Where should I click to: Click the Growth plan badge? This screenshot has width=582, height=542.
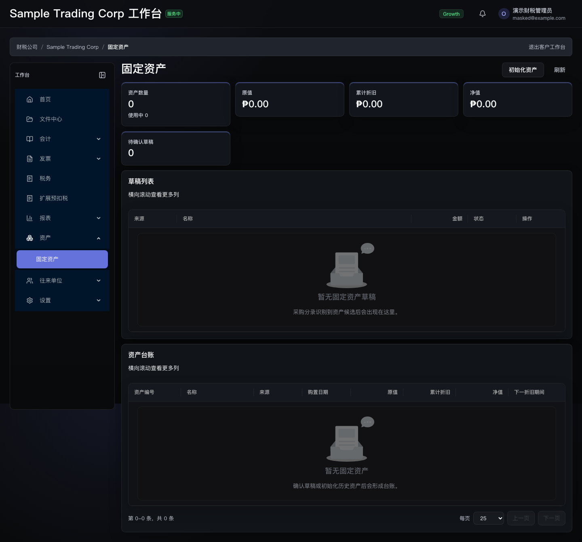pyautogui.click(x=451, y=14)
